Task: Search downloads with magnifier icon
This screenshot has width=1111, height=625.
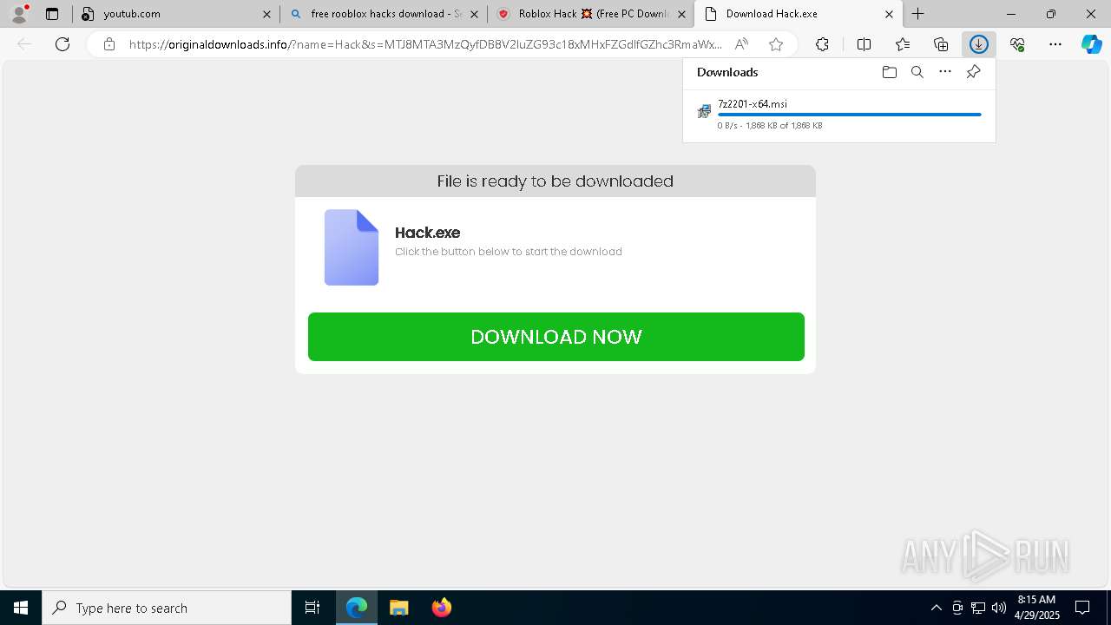Action: click(x=917, y=72)
